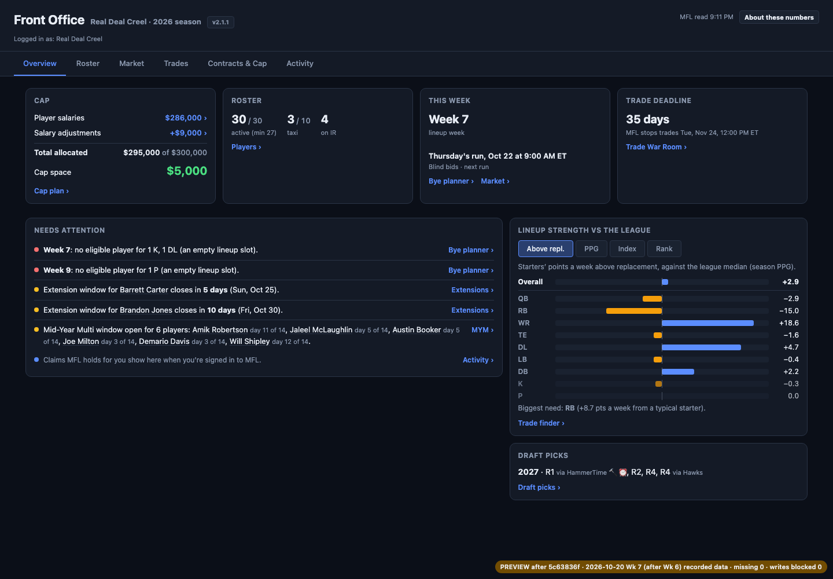Image resolution: width=833 pixels, height=579 pixels.
Task: Open Extensions link for Brandon Jones alert
Action: point(473,310)
